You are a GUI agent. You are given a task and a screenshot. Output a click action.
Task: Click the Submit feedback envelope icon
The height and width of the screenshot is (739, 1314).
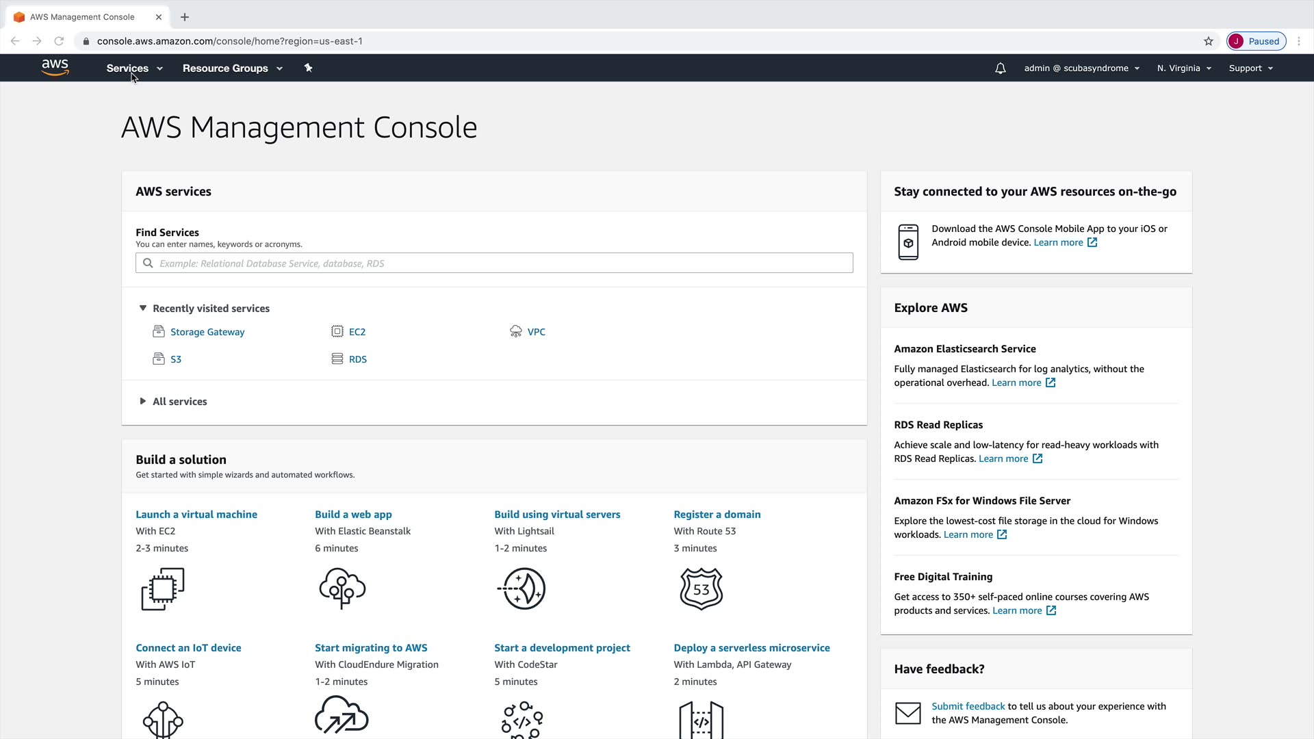[x=908, y=713]
